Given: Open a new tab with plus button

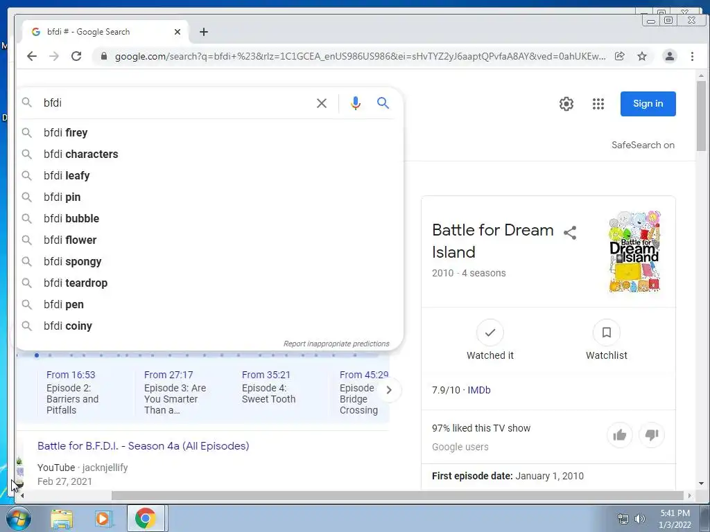Looking at the screenshot, I should coord(204,32).
